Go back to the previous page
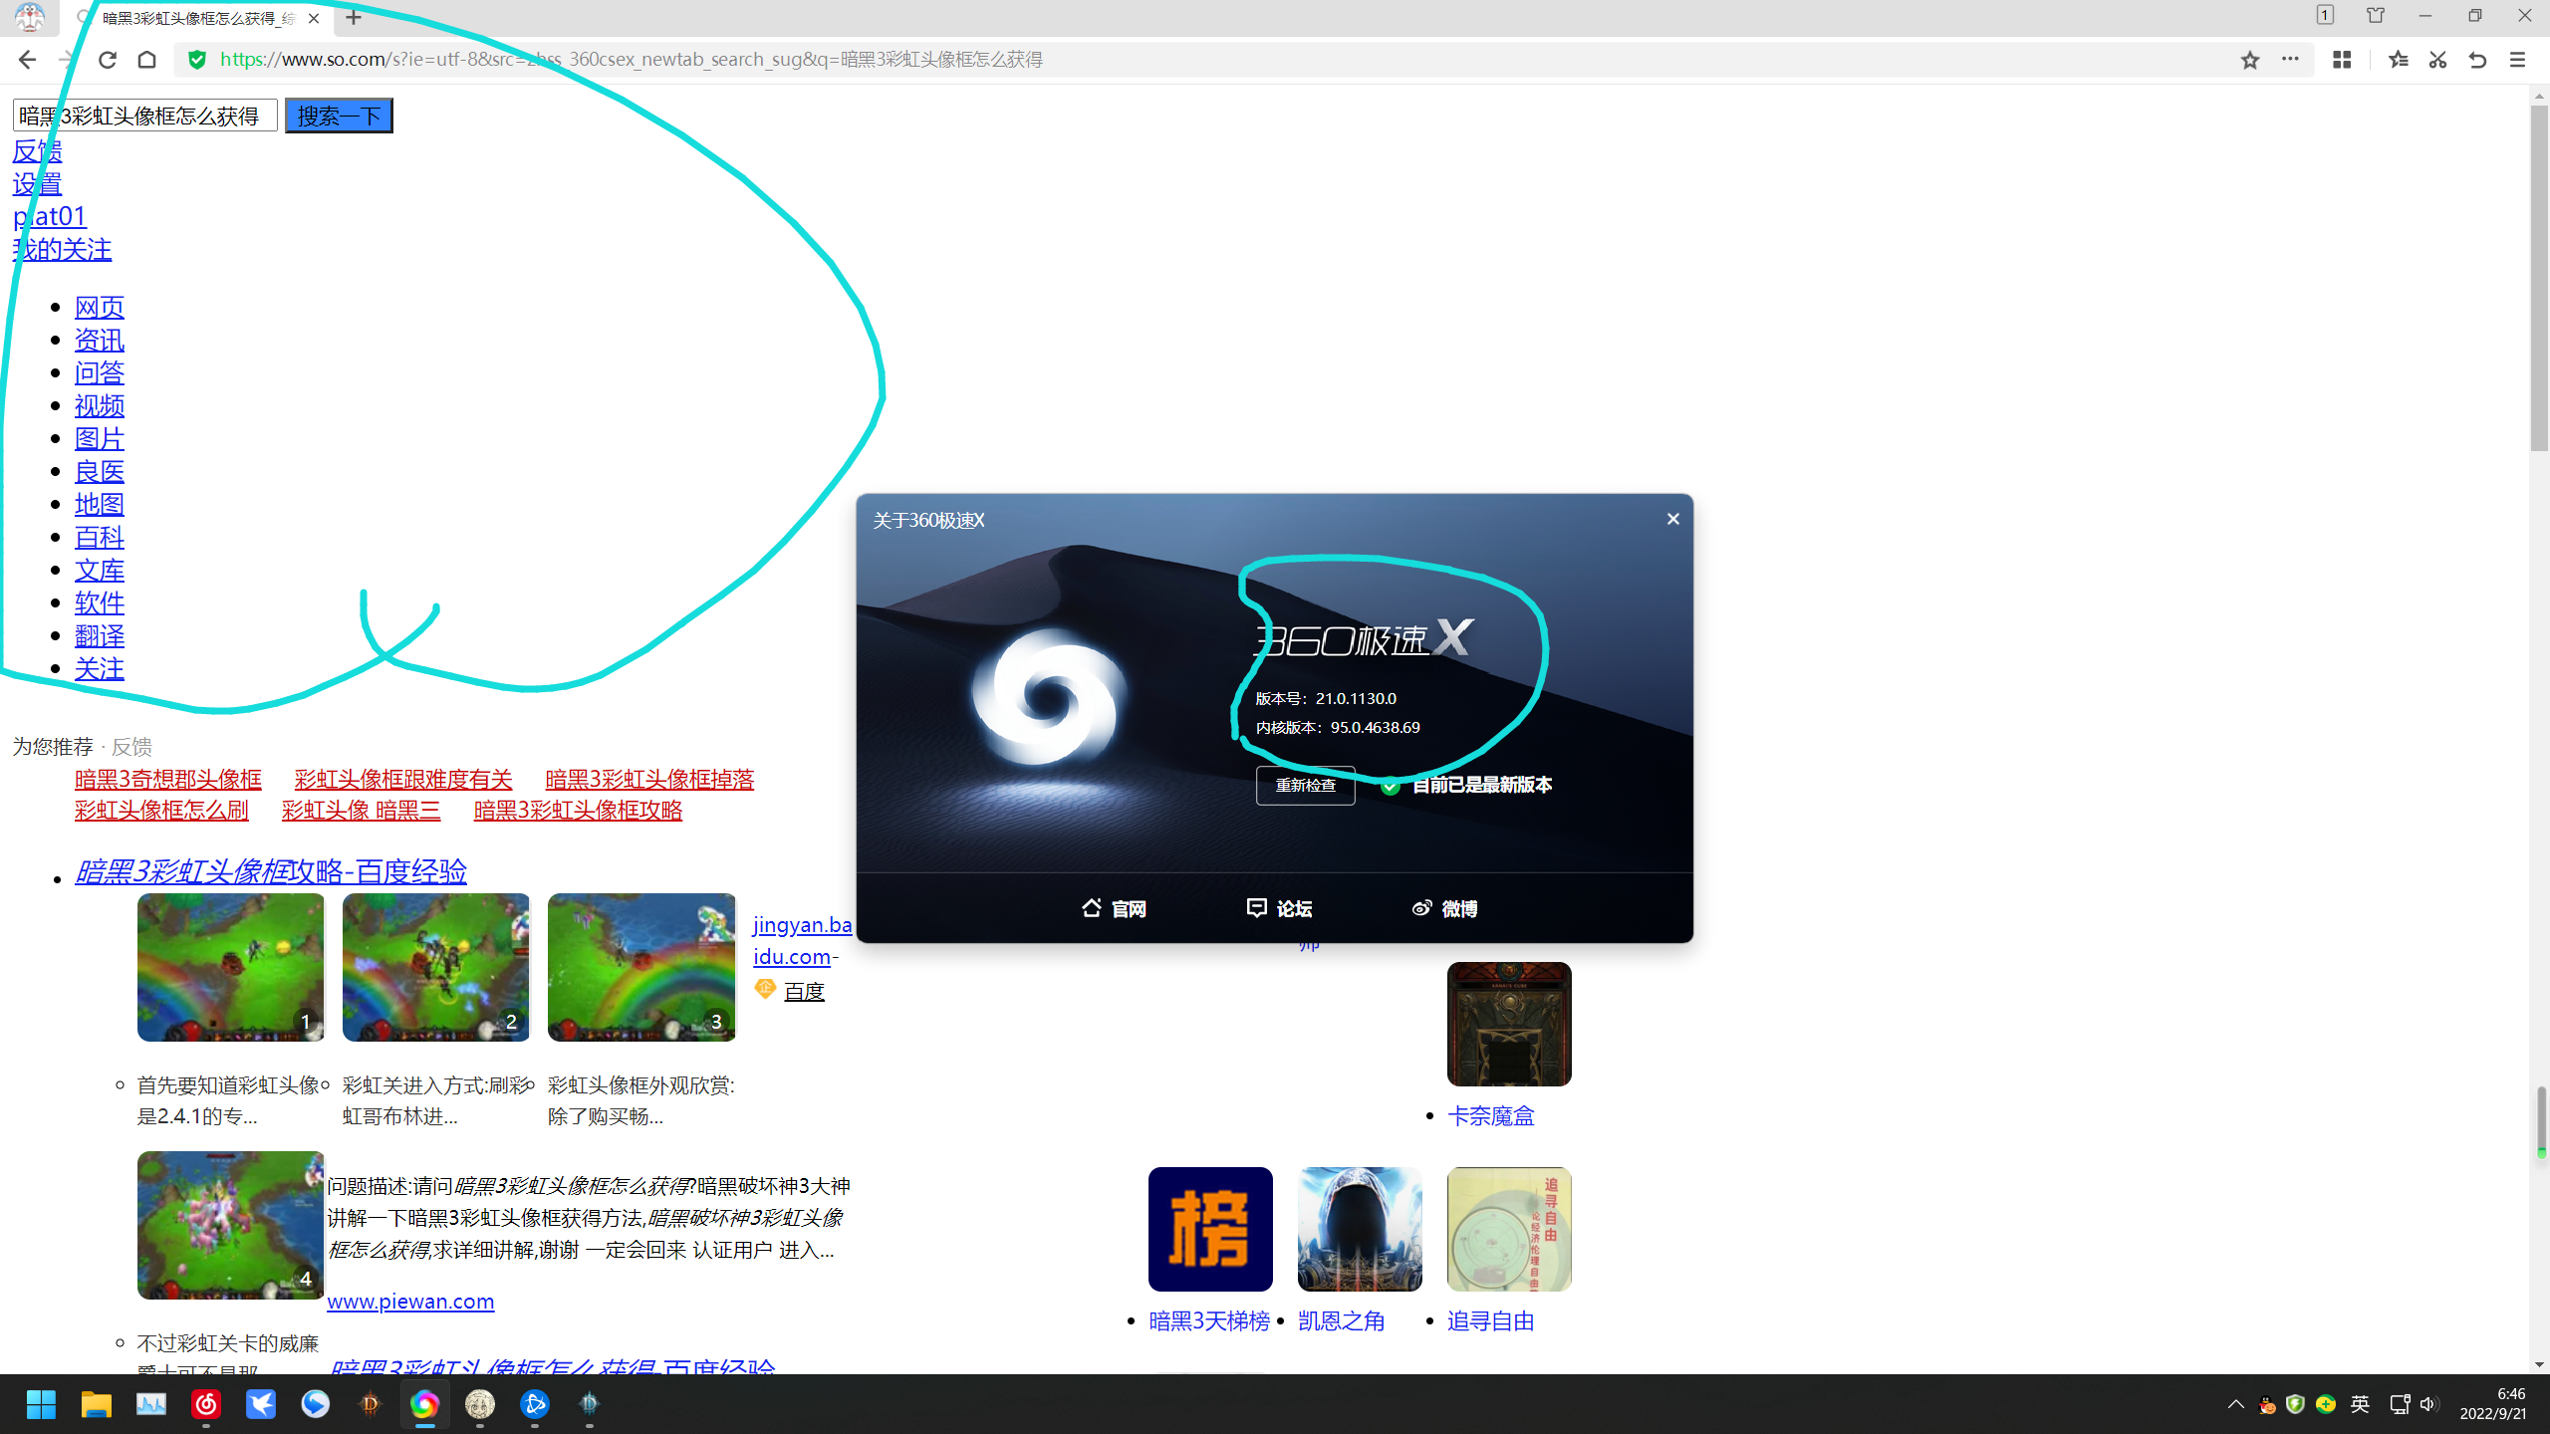Screen dimensions: 2550x1434 tap(27, 60)
